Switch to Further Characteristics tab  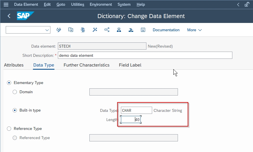87,65
